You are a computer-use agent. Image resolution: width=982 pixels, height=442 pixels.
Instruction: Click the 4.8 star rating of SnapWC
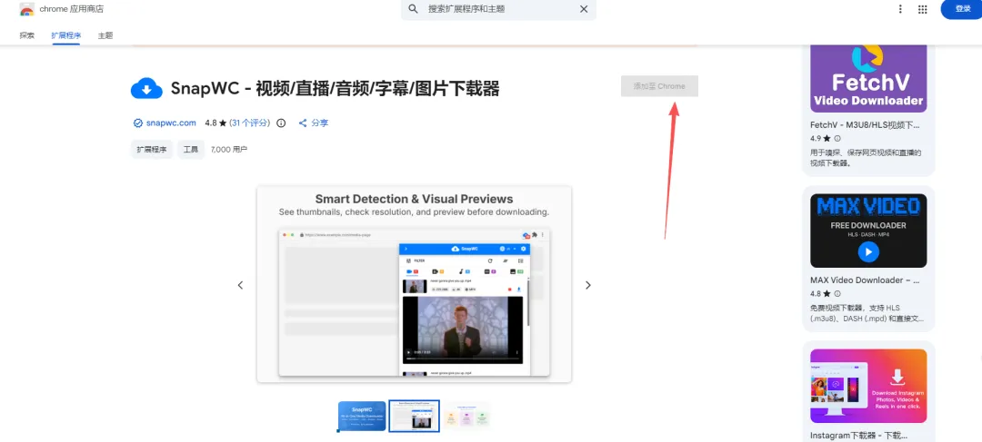(x=215, y=123)
